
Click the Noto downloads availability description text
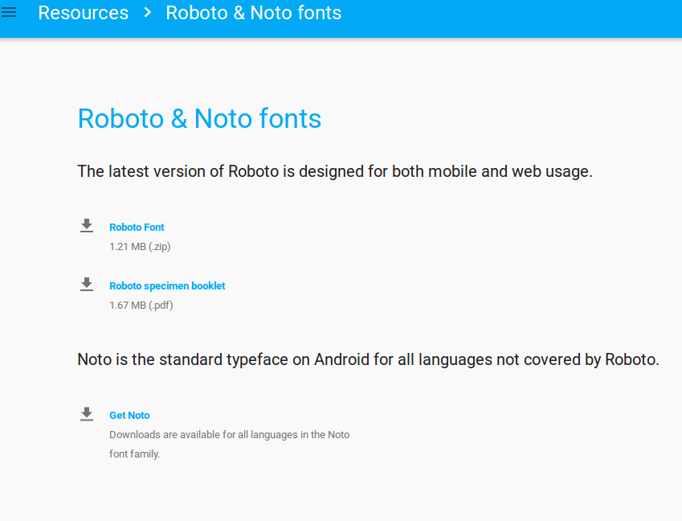(229, 435)
